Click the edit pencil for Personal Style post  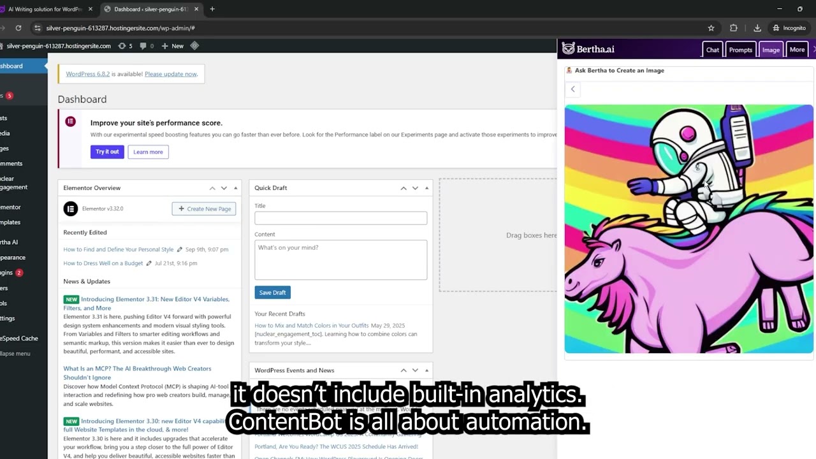180,249
